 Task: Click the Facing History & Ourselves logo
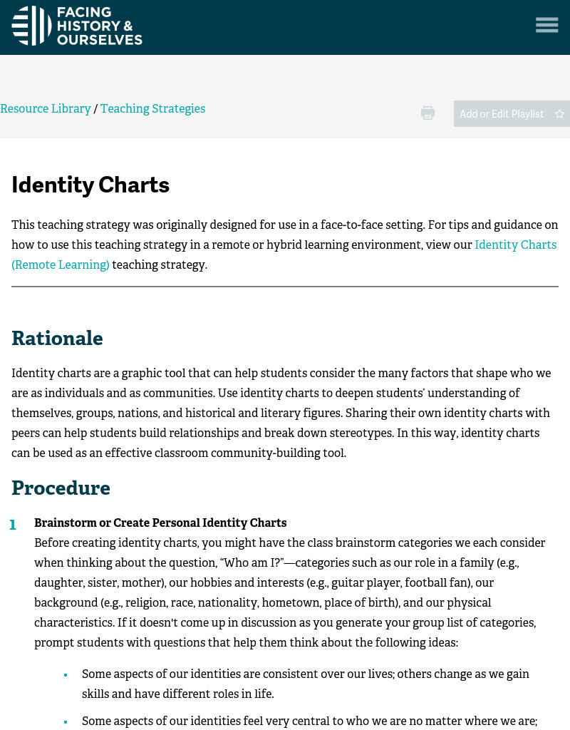coord(77,26)
